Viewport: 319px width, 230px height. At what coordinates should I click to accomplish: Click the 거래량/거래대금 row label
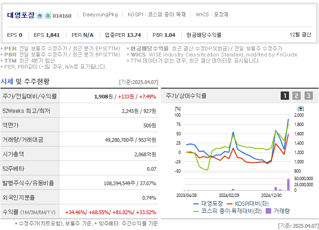[22, 139]
